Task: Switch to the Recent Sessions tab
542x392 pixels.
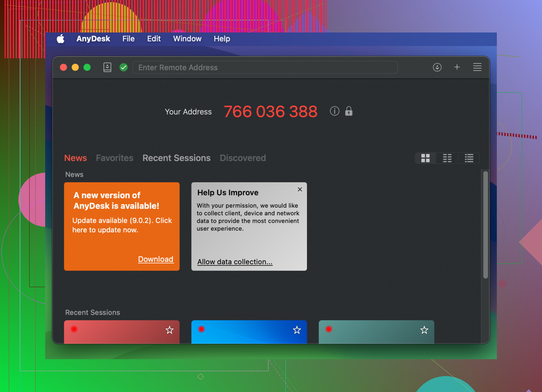Action: [x=176, y=158]
